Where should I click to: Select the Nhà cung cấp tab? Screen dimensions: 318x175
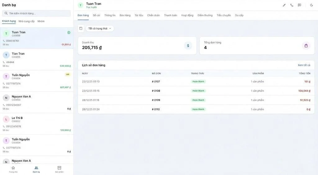(x=26, y=21)
